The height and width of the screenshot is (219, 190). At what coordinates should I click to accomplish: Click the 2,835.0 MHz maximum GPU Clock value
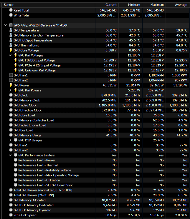(155, 95)
